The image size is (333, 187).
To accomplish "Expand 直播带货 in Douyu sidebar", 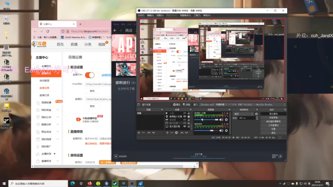I will 57,161.
